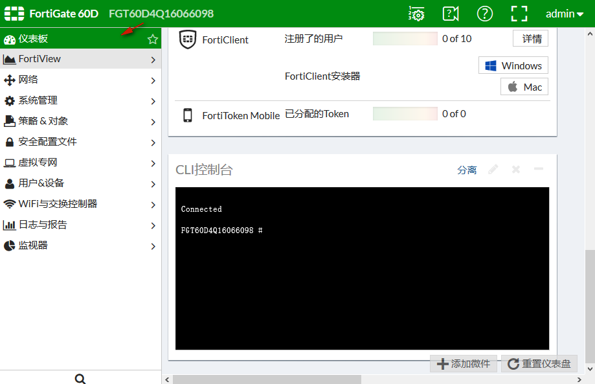
Task: Open the system configuration wizard icon
Action: [x=416, y=14]
